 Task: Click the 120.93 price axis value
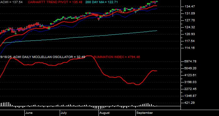[x=190, y=34]
